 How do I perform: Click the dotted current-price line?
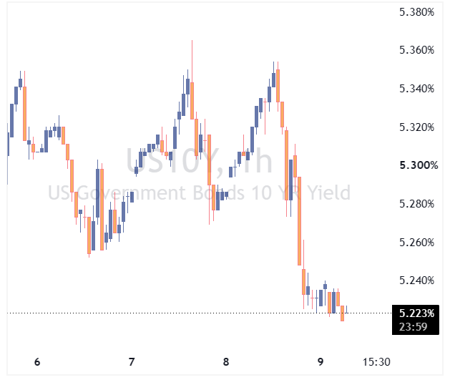(199, 313)
